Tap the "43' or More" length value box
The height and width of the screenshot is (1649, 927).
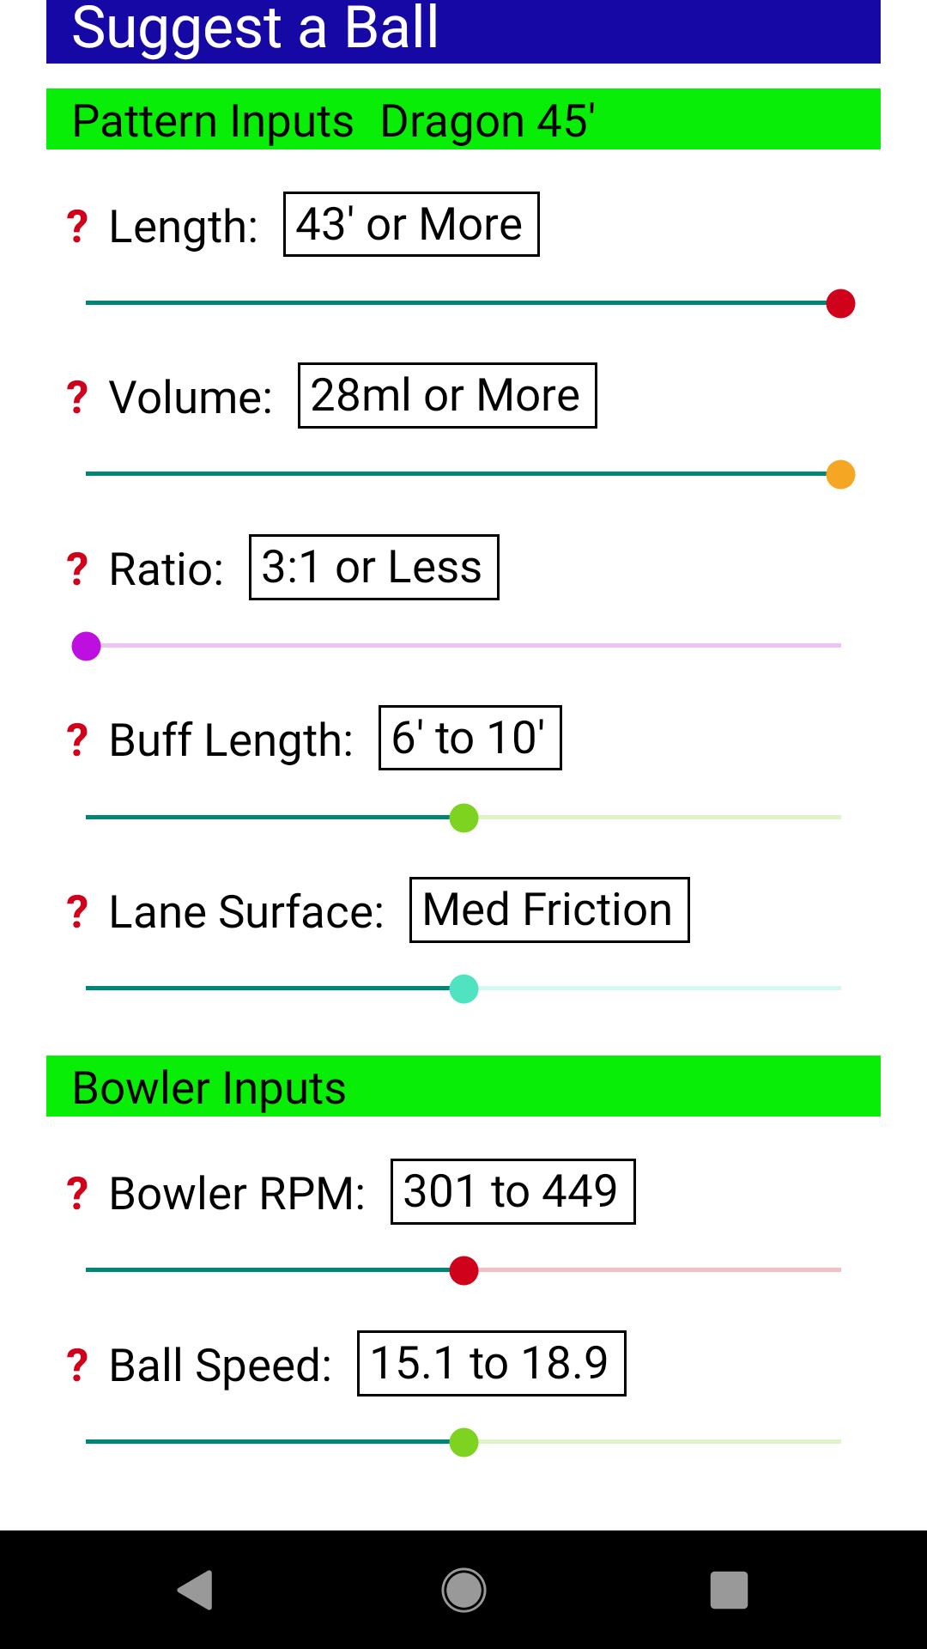click(x=411, y=224)
